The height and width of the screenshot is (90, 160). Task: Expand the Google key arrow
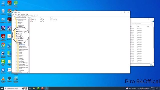pyautogui.click(x=17, y=69)
